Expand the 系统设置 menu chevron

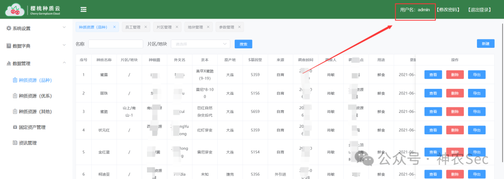[64, 27]
